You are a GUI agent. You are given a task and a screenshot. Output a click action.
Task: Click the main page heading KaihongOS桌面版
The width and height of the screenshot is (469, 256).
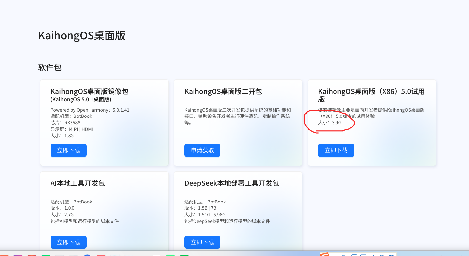coord(82,35)
